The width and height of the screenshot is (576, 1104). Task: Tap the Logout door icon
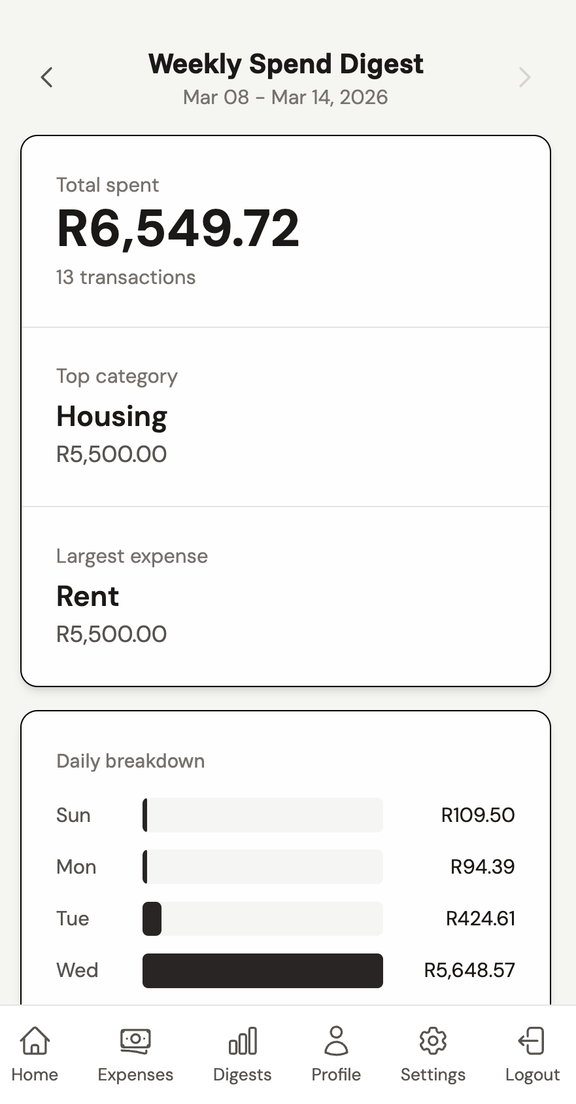coord(532,1041)
